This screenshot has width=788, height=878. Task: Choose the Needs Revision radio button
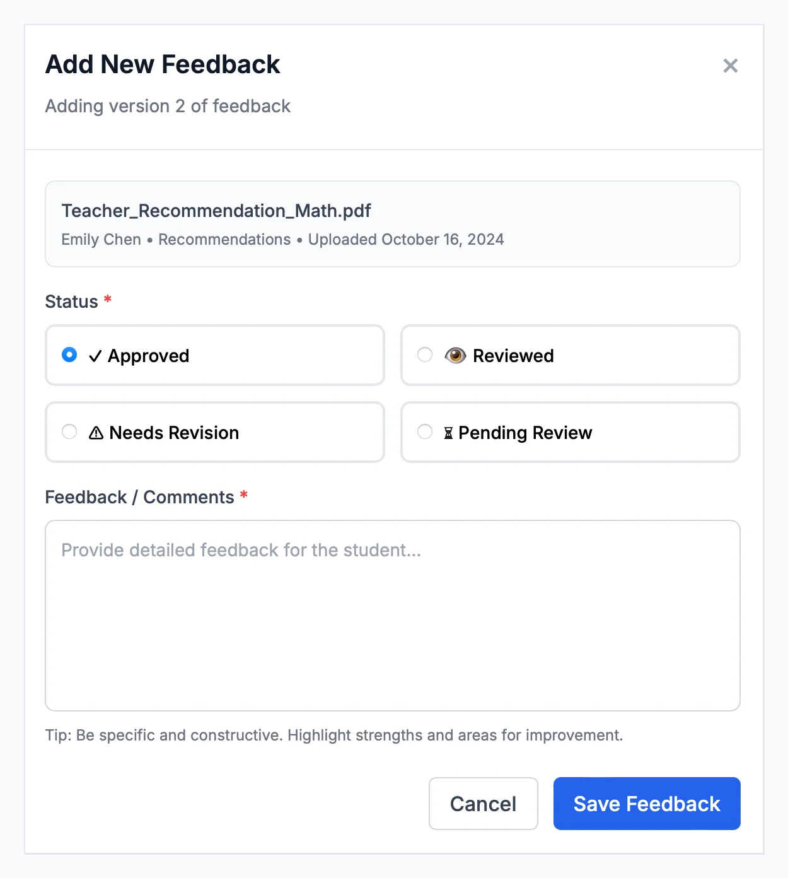click(69, 432)
